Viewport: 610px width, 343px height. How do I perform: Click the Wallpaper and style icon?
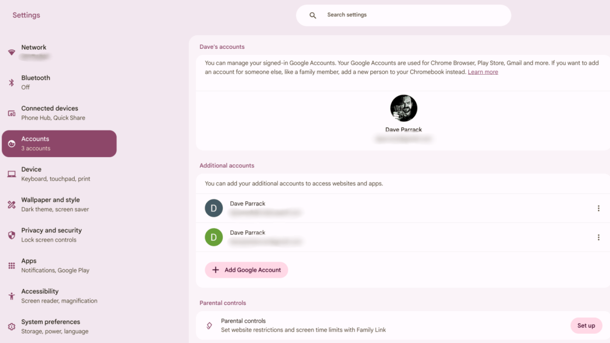coord(12,205)
